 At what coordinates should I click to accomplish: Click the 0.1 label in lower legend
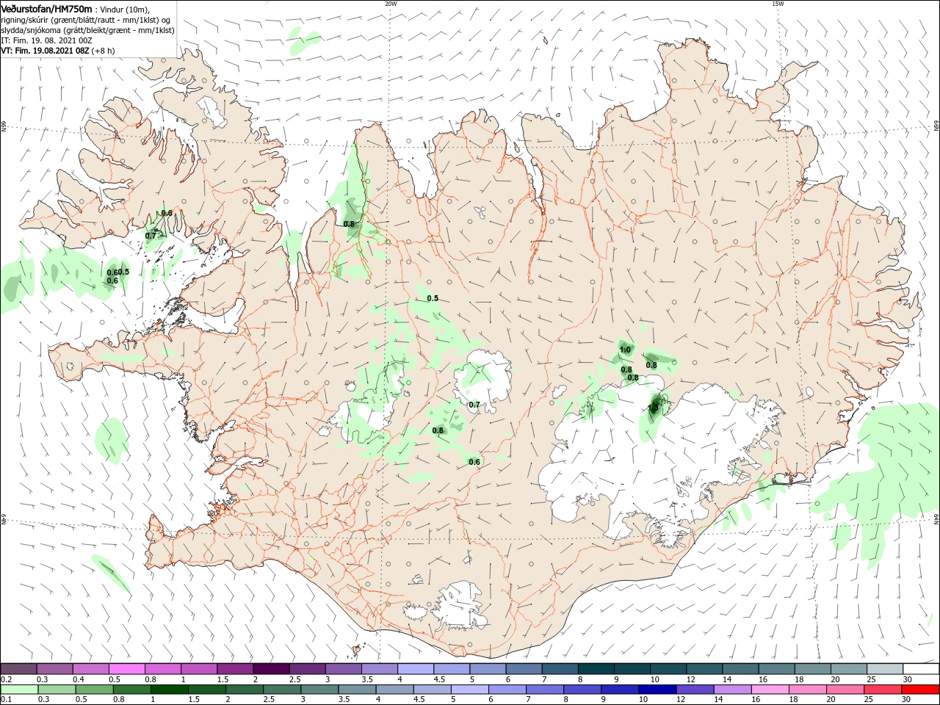click(x=7, y=700)
